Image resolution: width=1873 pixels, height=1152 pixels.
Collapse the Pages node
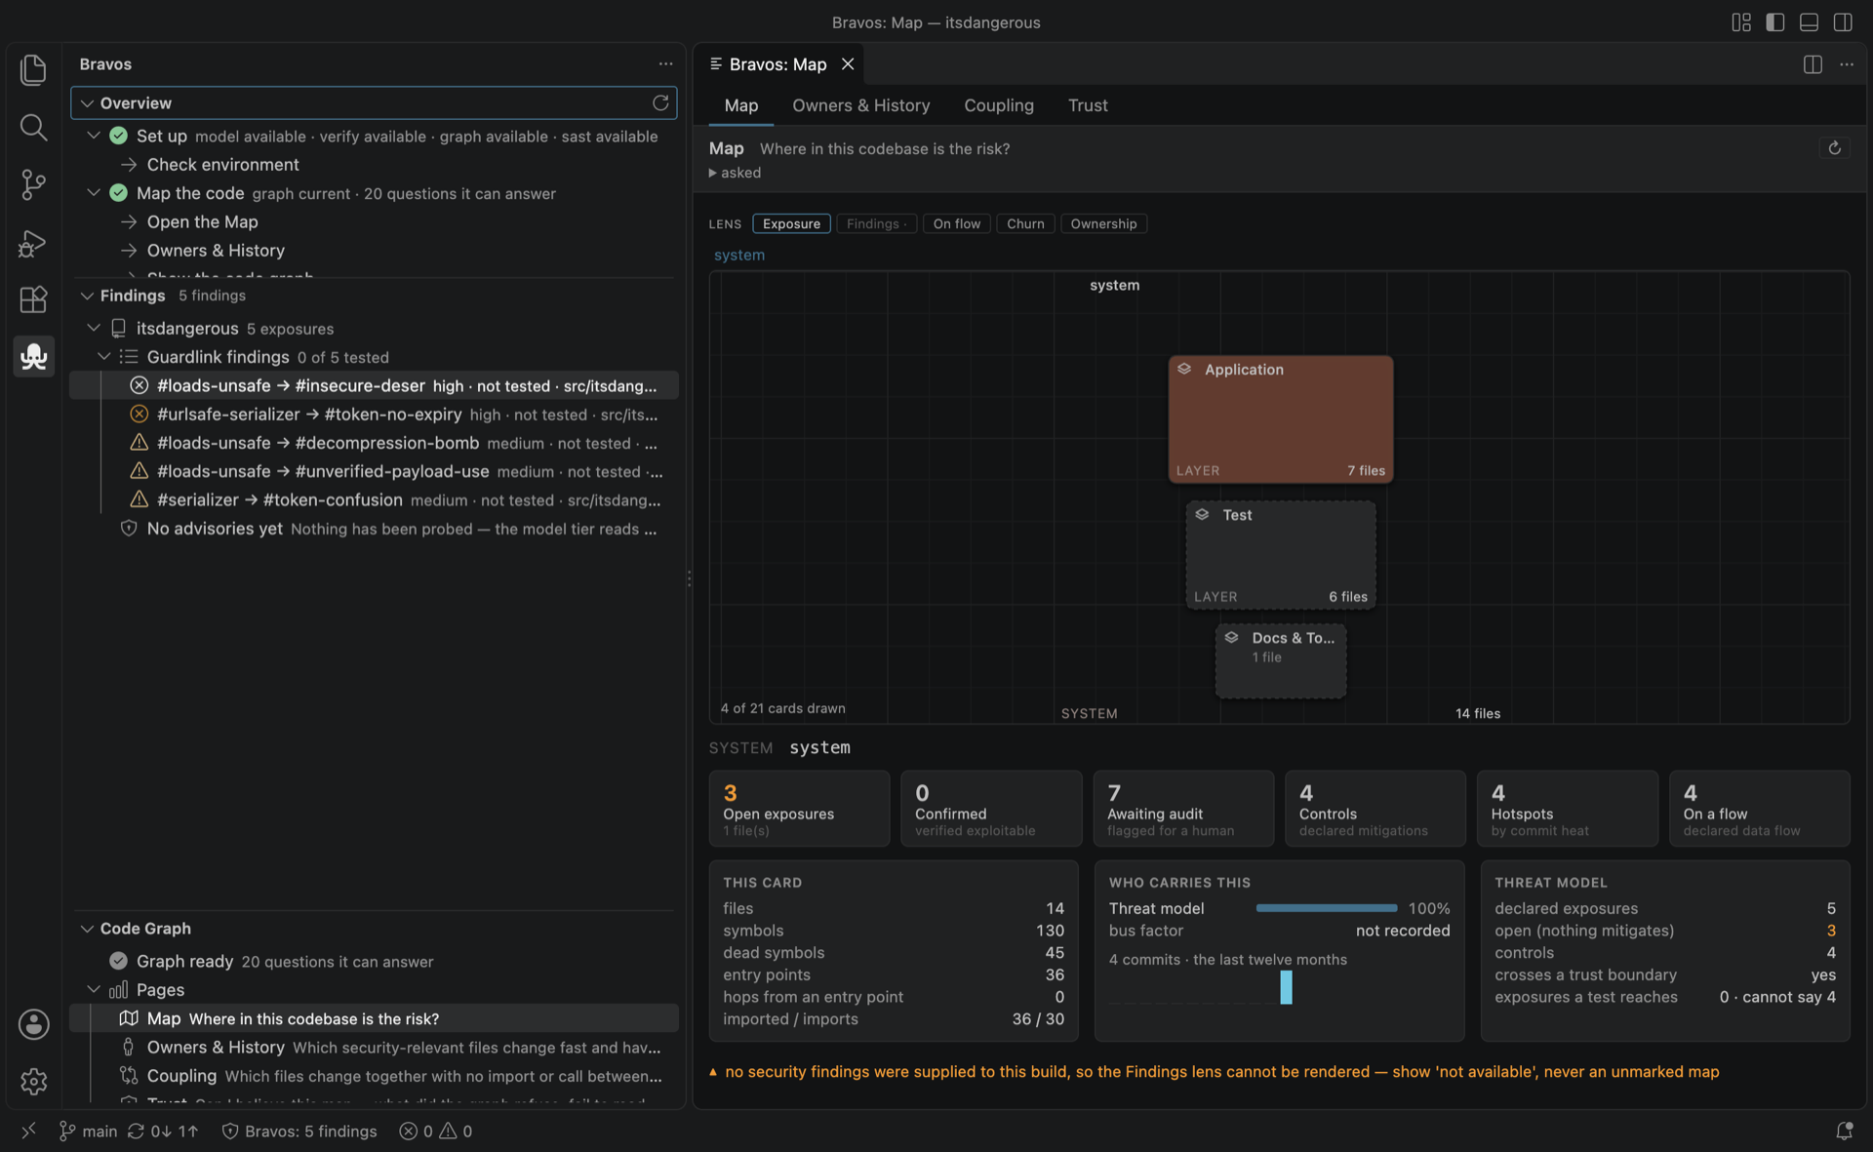tap(94, 989)
